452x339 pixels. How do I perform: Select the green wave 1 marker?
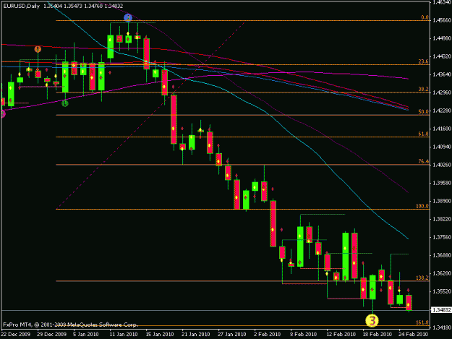(65, 103)
